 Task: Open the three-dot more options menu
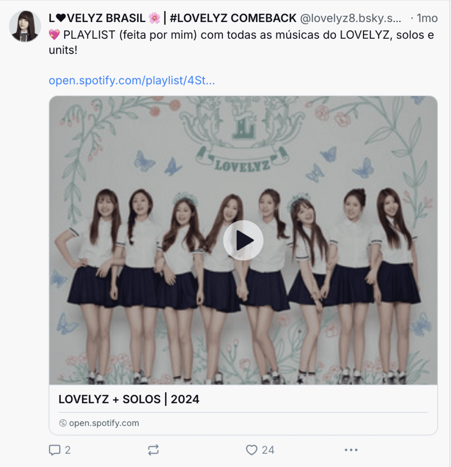[351, 450]
